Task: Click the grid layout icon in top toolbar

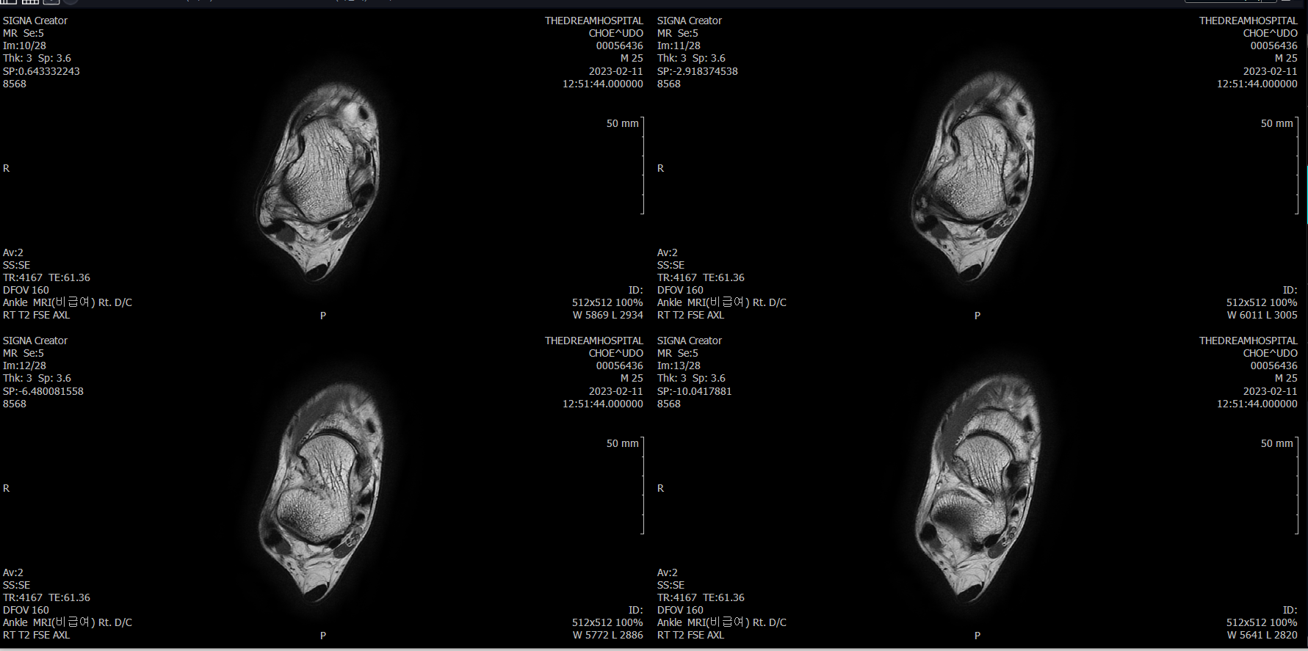Action: [29, 2]
